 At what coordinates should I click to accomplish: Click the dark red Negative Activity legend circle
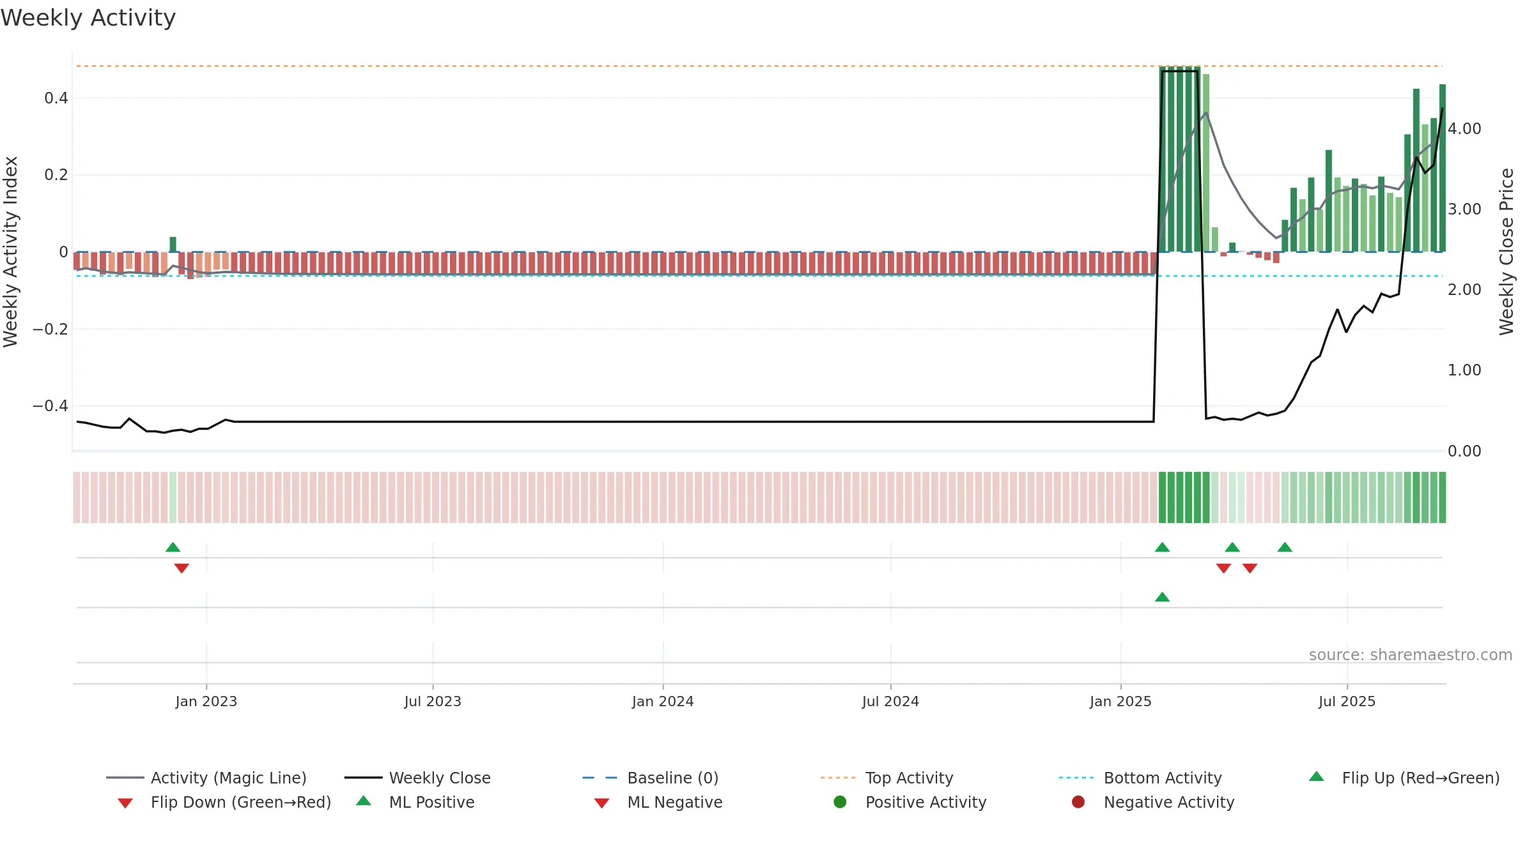tap(1078, 802)
